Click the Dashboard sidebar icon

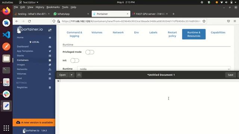50,47
